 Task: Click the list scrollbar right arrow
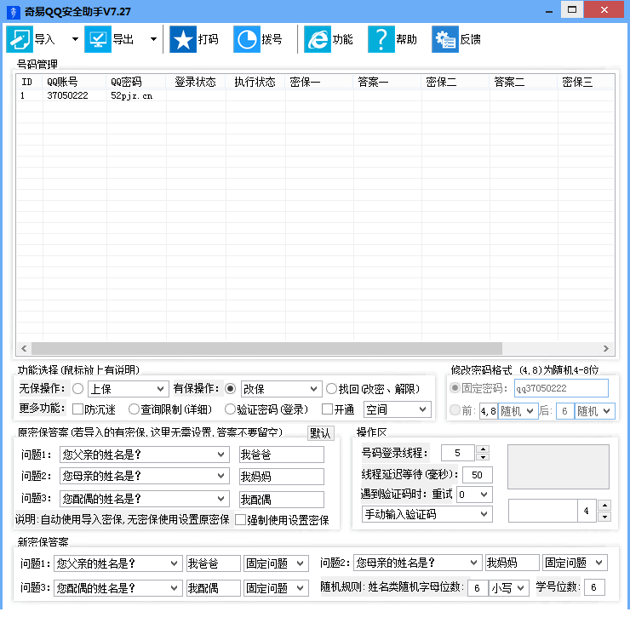point(606,348)
